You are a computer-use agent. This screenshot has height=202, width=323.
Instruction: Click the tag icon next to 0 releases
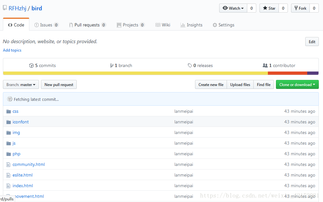point(190,65)
